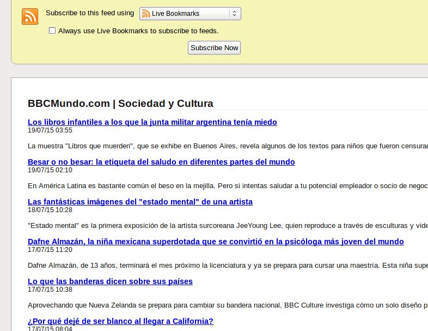This screenshot has height=331, width=428.
Task: Open Besar o no besar article link
Action: [x=161, y=162]
